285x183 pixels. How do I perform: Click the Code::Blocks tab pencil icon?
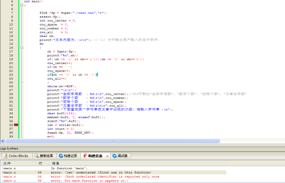coord(6,156)
